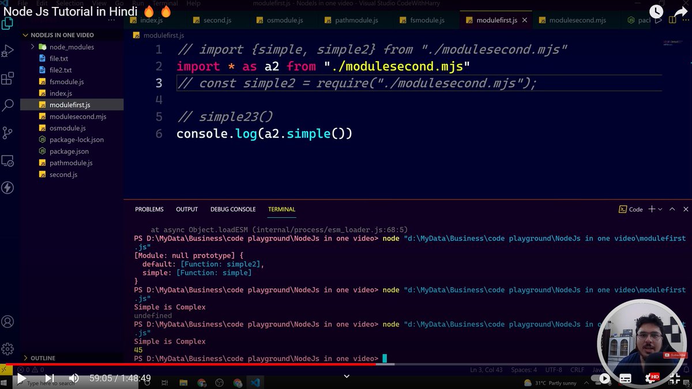Open the Code terminal selector dropdown
Screen dimensions: 692x389
tap(631, 209)
